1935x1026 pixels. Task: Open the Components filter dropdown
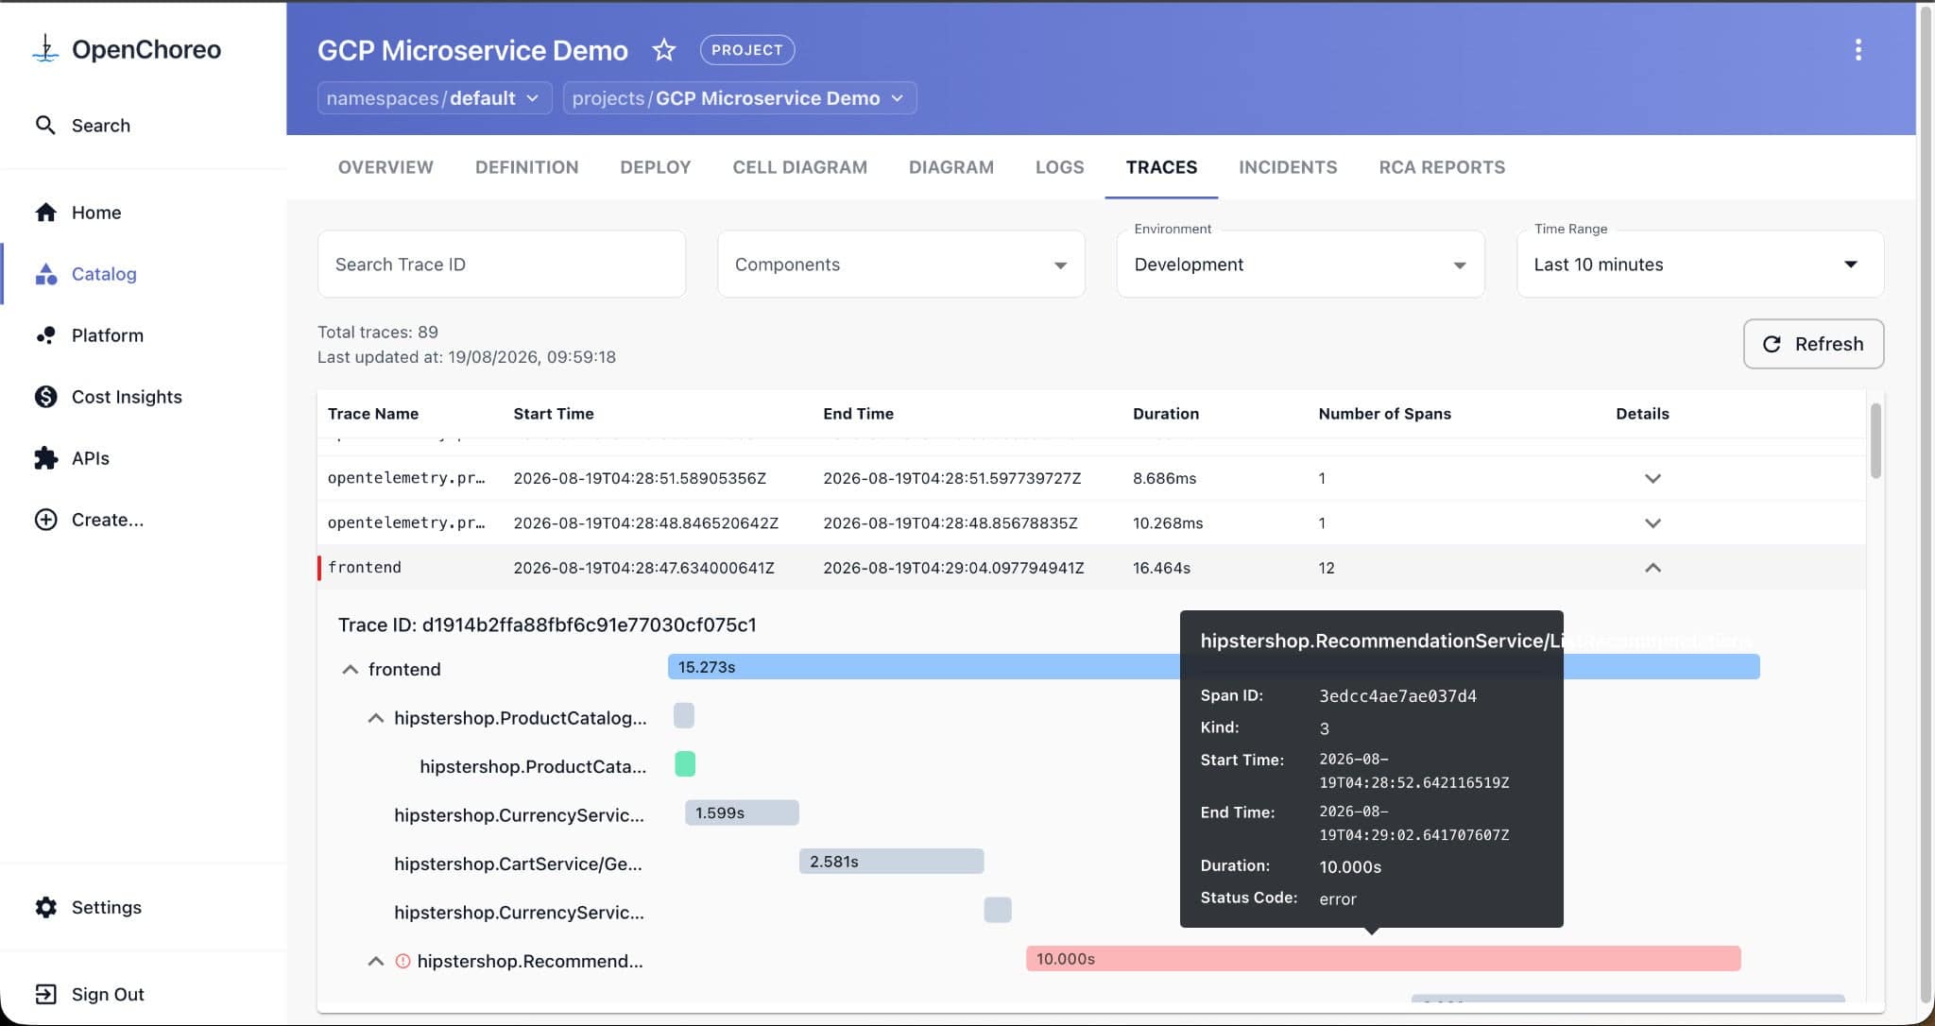[901, 265]
